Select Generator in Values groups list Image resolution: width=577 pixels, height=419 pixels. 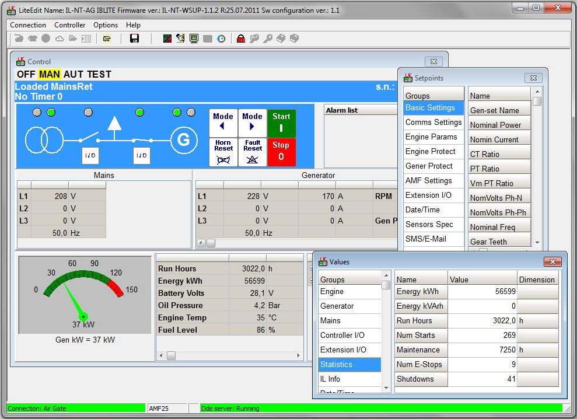coord(337,306)
